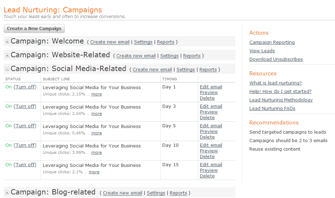Click Download Unsubscribes link
335x198 pixels.
[x=276, y=59]
